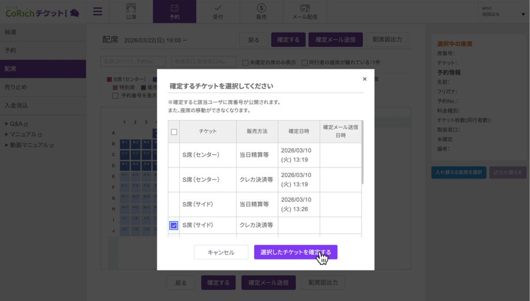Toggle the select-all checkbox in table header
This screenshot has height=301, width=530.
click(174, 132)
